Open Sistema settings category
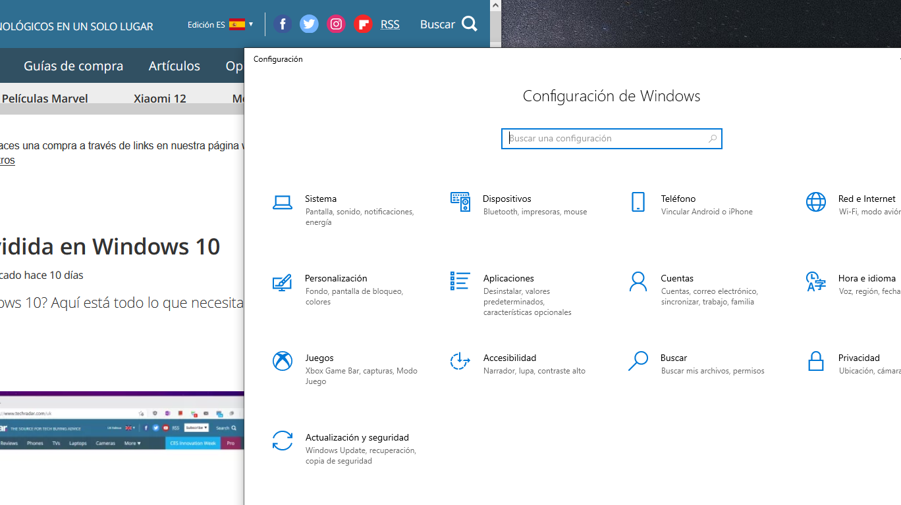 [x=321, y=199]
